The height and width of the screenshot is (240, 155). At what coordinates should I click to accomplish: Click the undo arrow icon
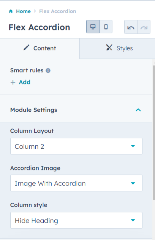tap(131, 27)
